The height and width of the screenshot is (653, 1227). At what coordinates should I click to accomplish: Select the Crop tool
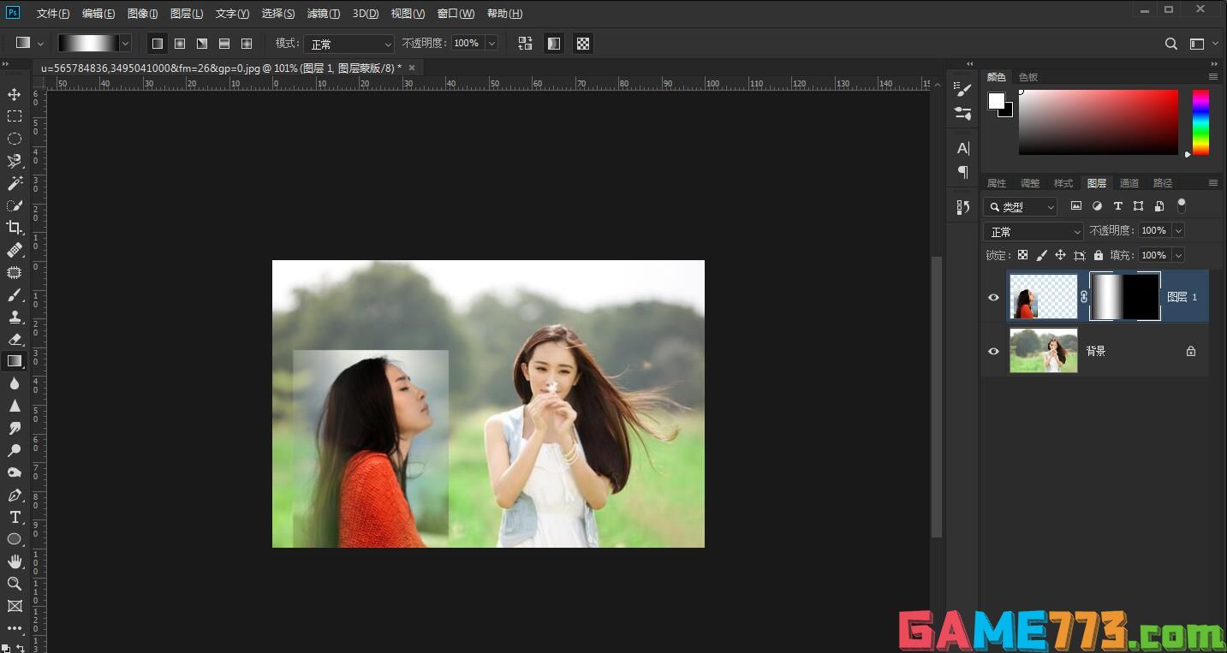15,228
